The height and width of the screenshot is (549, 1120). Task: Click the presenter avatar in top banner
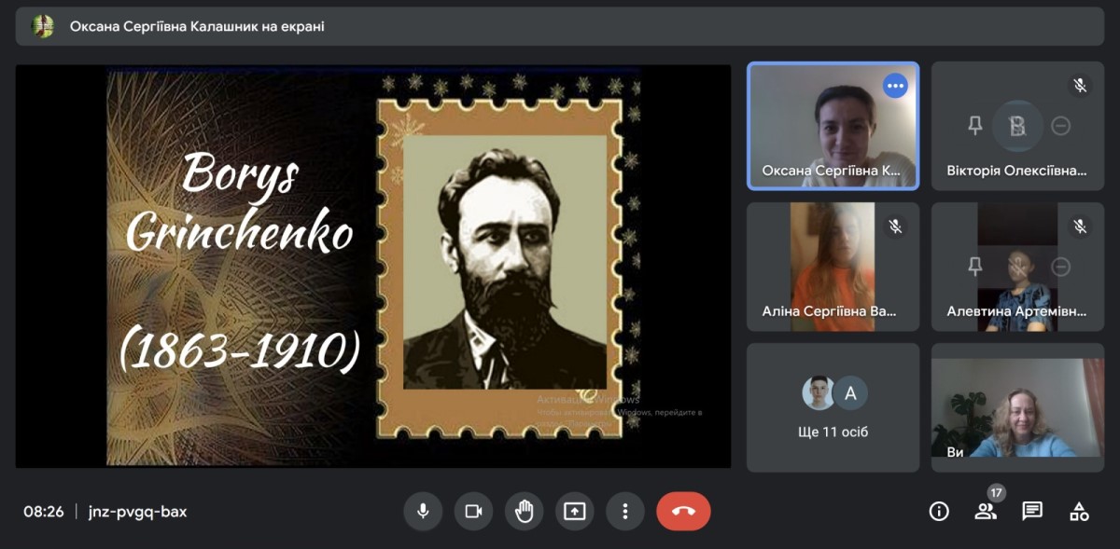pyautogui.click(x=43, y=26)
